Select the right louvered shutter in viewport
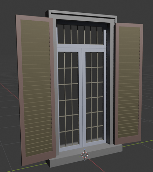153x172 pixels. point(129,84)
